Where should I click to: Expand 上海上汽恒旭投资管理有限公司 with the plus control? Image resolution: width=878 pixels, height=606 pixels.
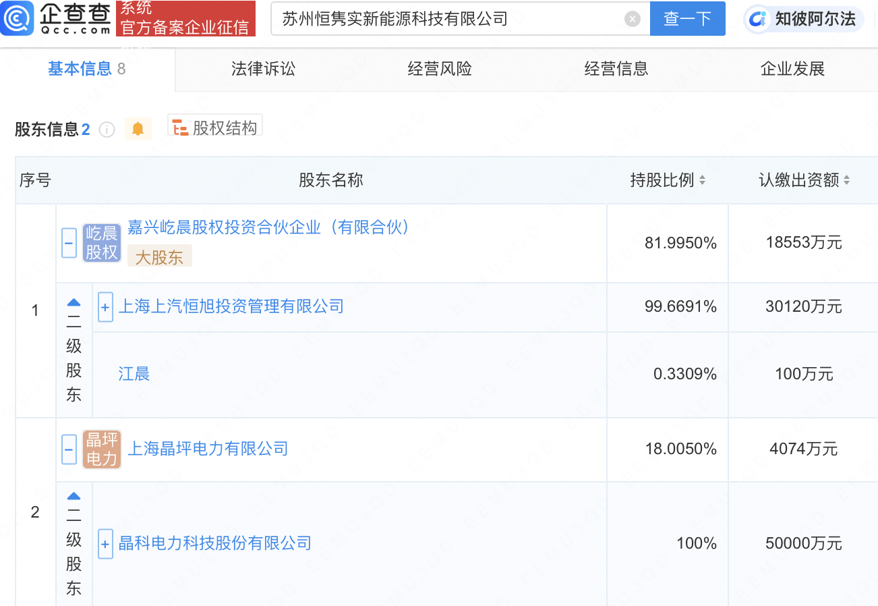click(105, 307)
